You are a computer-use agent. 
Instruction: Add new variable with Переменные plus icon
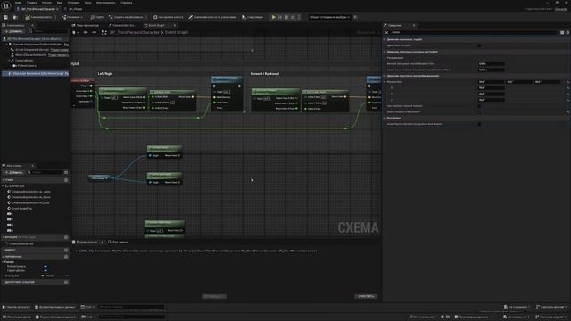[66, 257]
